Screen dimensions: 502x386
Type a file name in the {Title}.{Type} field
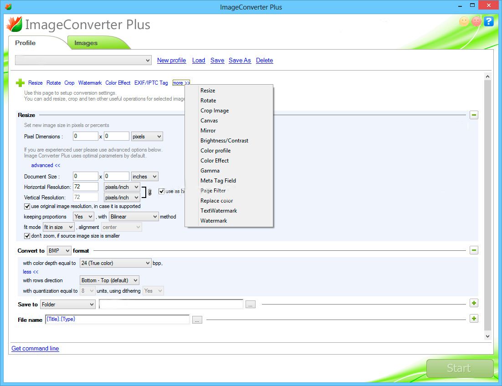pos(117,319)
